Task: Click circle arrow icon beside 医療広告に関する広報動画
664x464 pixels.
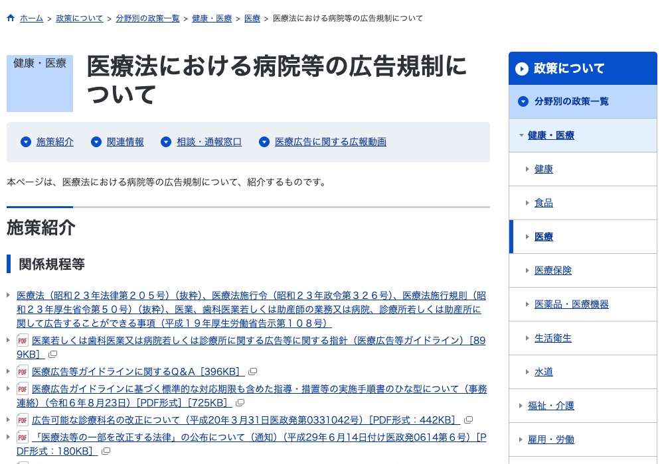Action: pos(264,142)
